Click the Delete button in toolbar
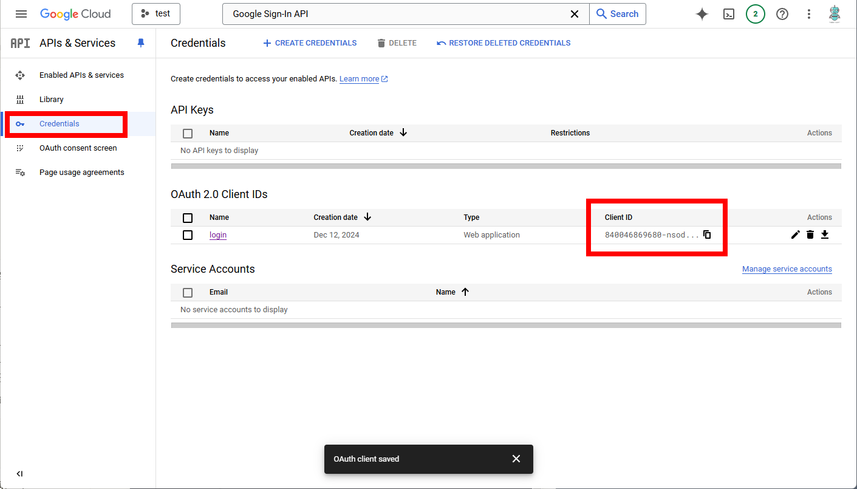The width and height of the screenshot is (857, 489). click(x=397, y=43)
